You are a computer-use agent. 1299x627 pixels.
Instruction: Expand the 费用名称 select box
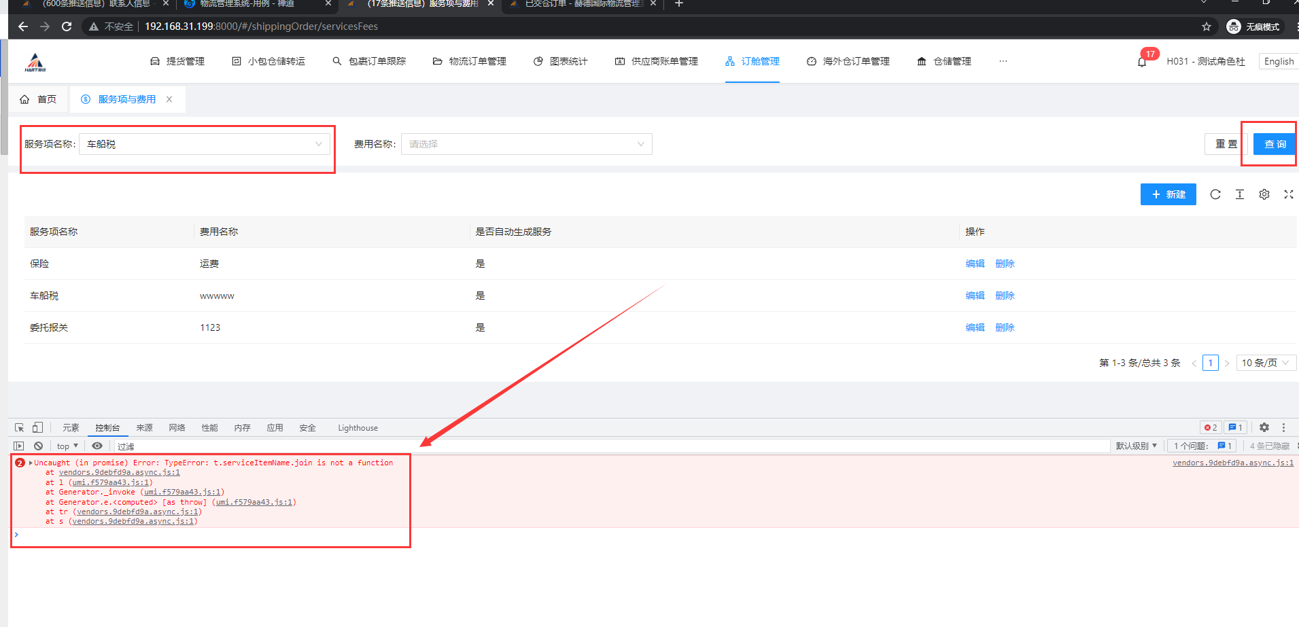tap(526, 144)
